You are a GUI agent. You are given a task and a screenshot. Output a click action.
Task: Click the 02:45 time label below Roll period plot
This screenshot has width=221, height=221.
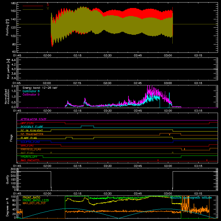click(138, 83)
